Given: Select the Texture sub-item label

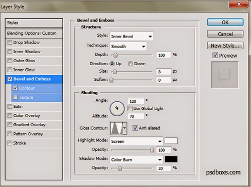Looking at the screenshot, I should 26,97.
